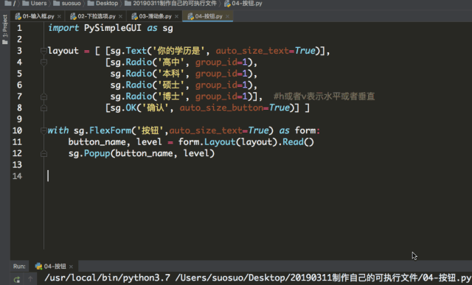Image resolution: width=472 pixels, height=285 pixels.
Task: Switch to the 02-下拉选项.py editor tab
Action: 97,16
